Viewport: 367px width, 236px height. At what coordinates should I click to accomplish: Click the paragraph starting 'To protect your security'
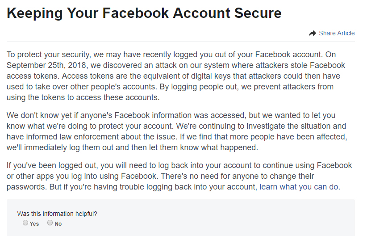(175, 76)
